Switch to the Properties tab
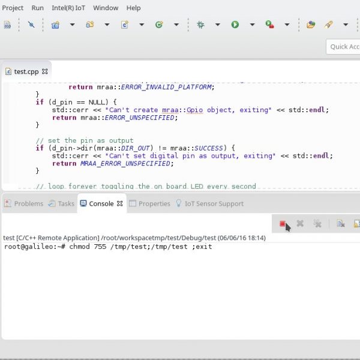360x360 pixels. click(x=149, y=203)
